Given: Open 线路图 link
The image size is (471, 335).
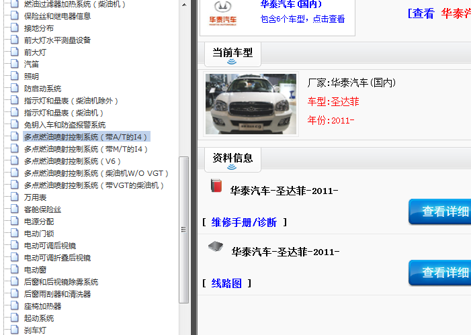Looking at the screenshot, I should 226,283.
